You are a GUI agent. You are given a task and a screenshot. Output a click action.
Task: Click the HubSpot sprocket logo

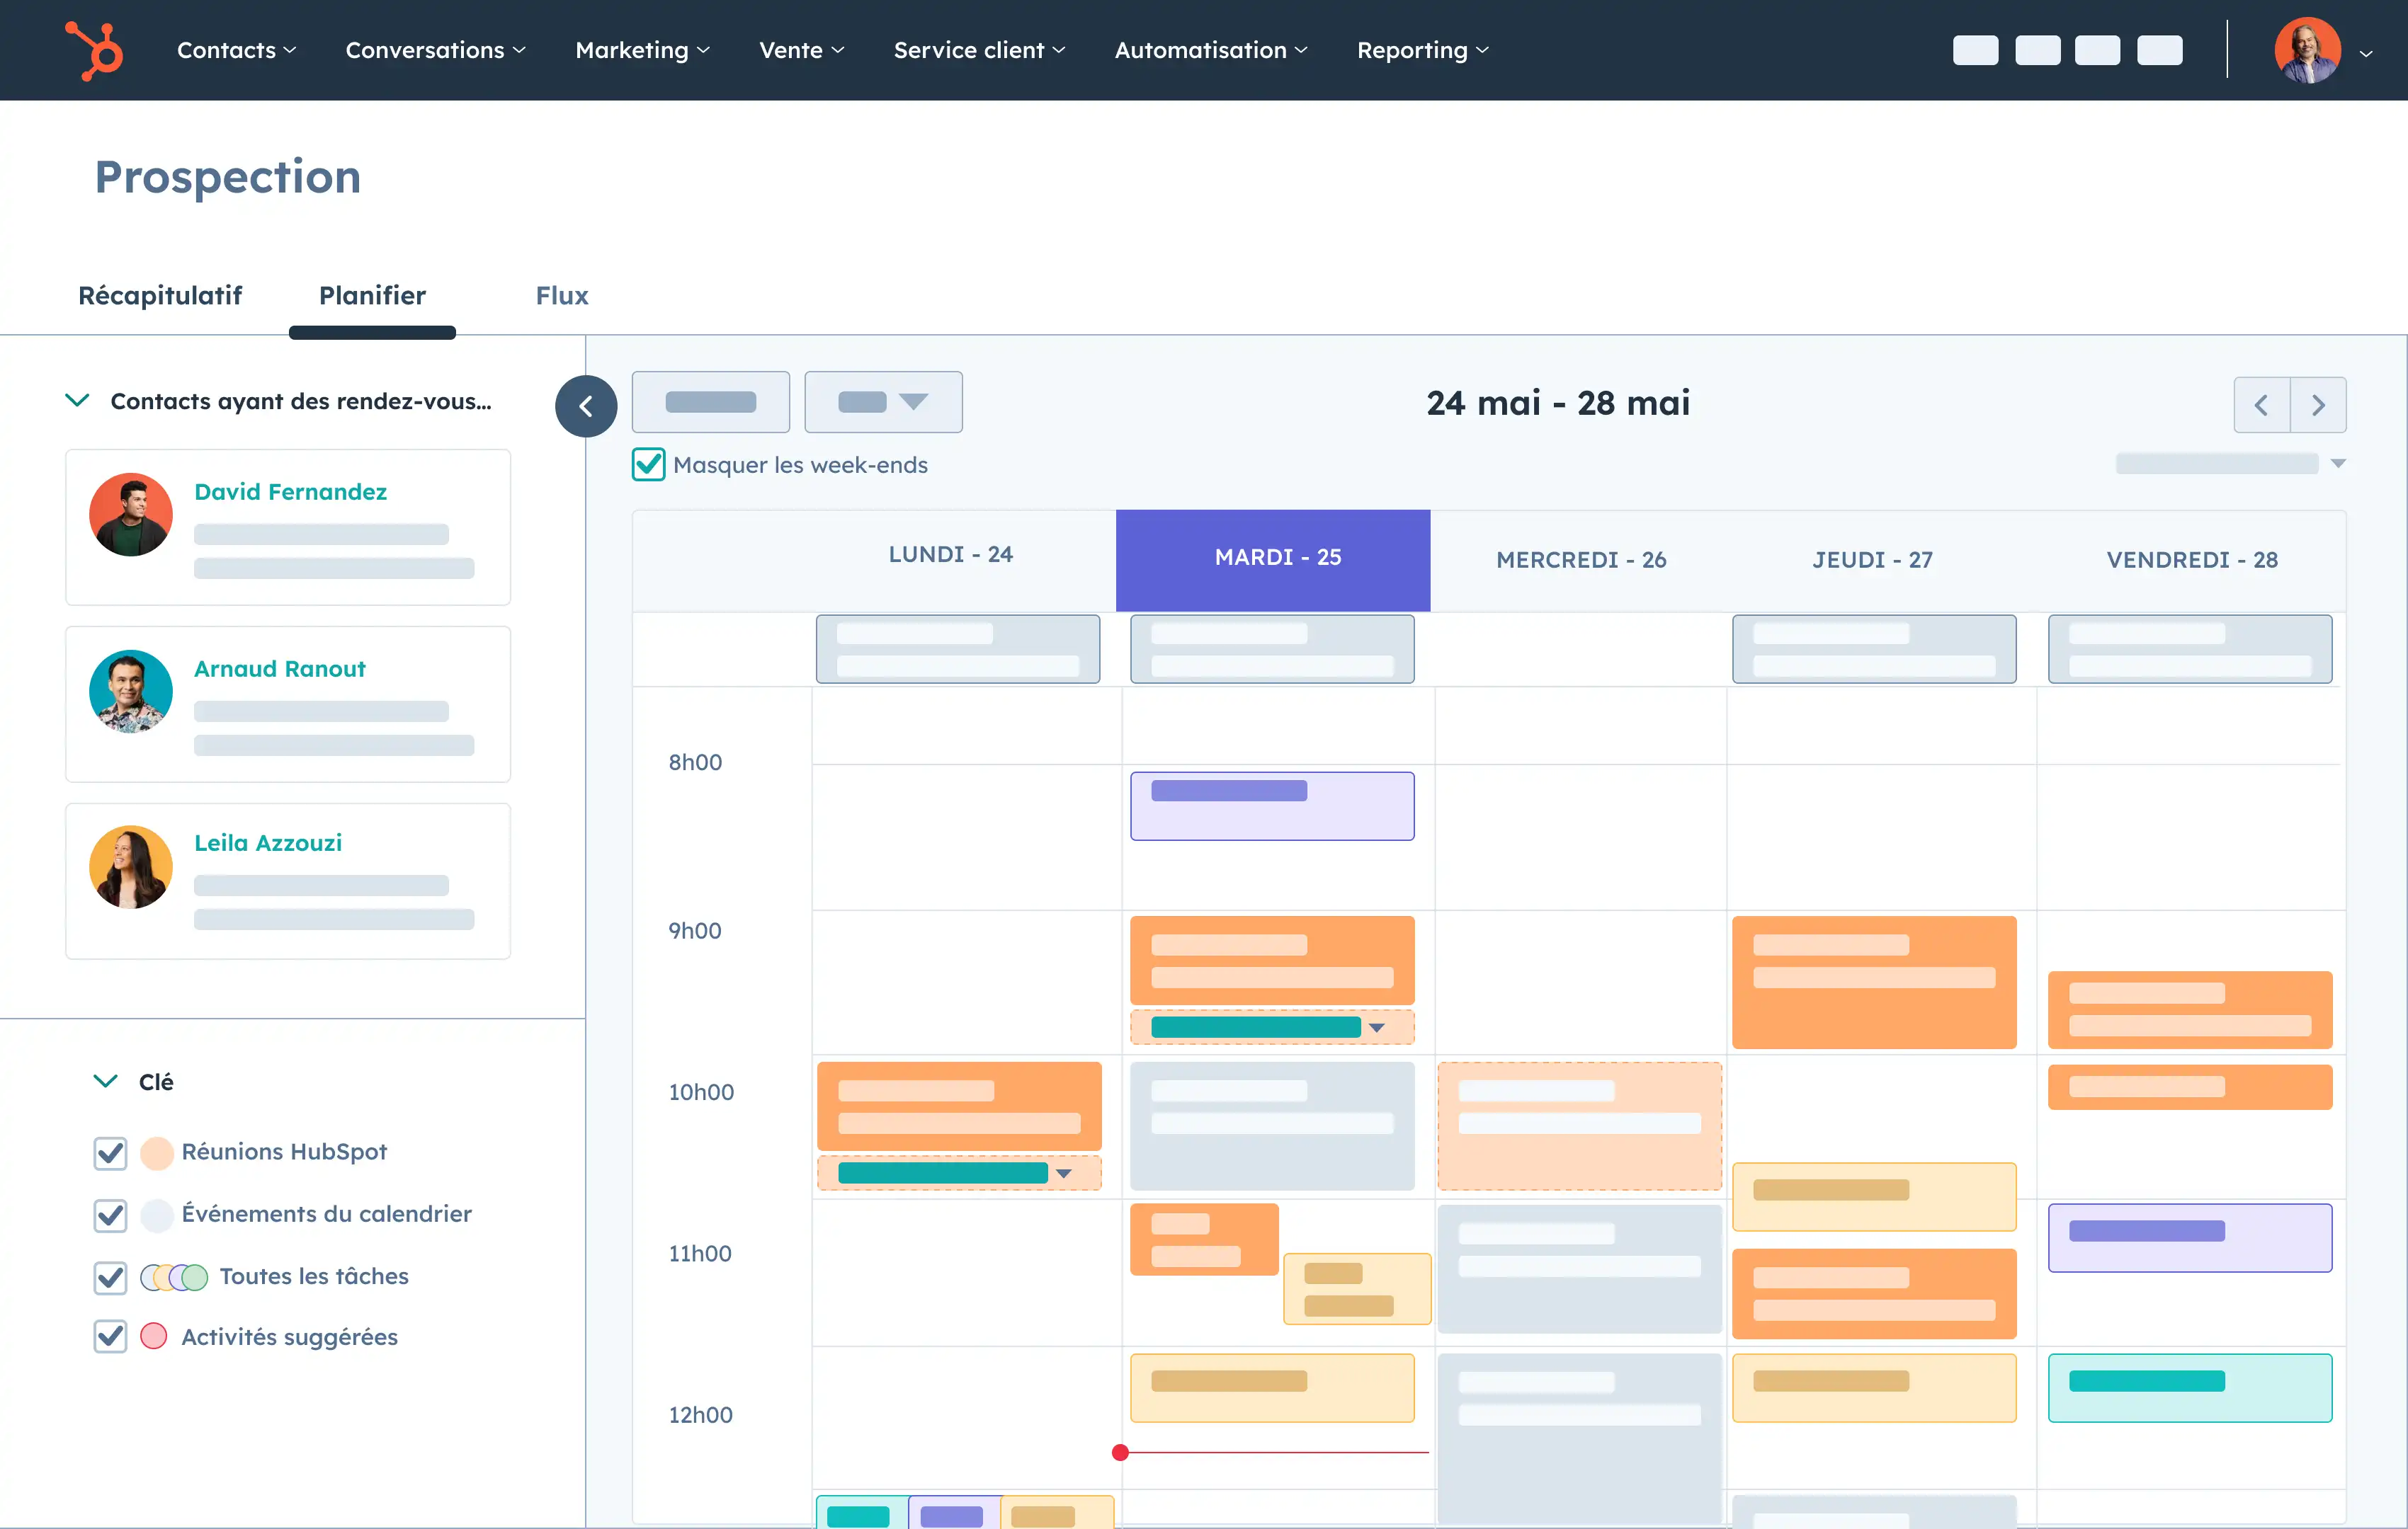coord(95,50)
